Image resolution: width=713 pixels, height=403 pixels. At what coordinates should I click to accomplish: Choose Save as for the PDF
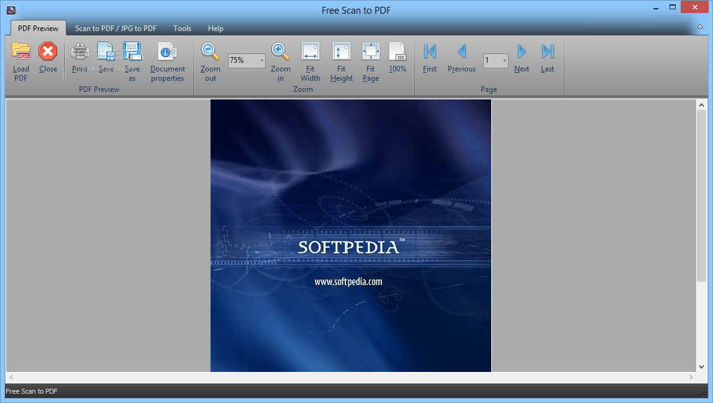click(x=132, y=62)
